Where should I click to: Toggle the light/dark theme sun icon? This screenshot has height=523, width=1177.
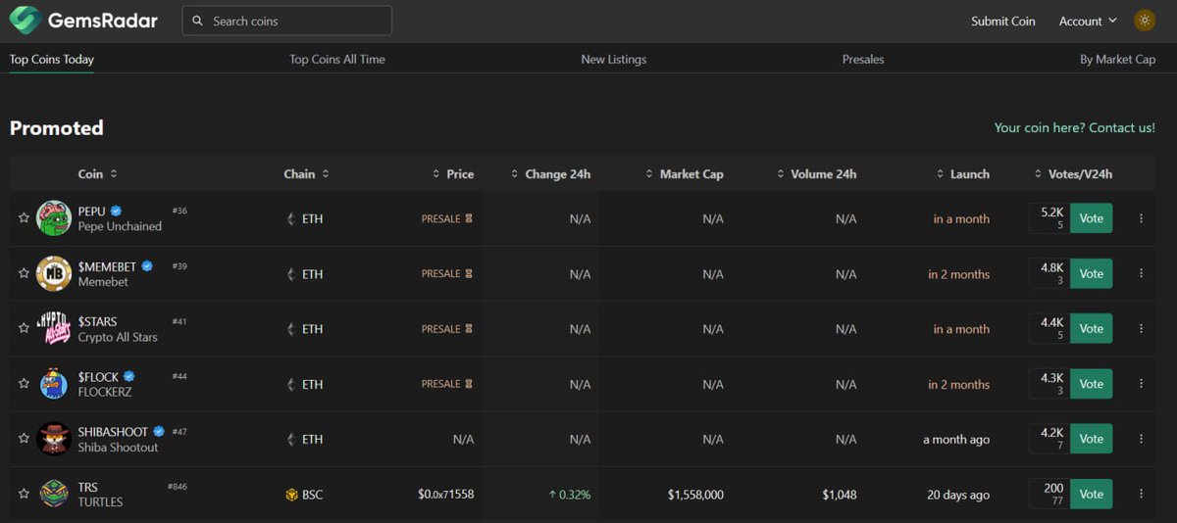pyautogui.click(x=1145, y=21)
